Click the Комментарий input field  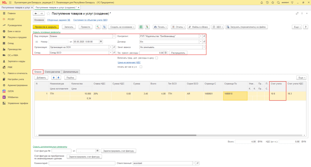tap(82, 163)
